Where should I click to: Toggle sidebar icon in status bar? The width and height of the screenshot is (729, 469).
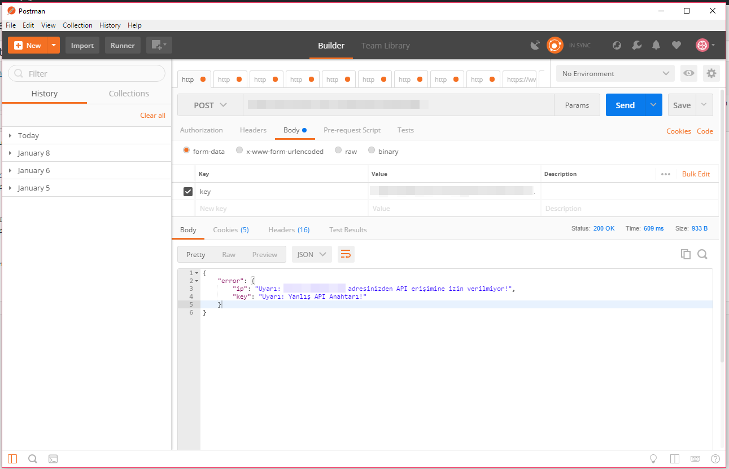click(x=12, y=459)
